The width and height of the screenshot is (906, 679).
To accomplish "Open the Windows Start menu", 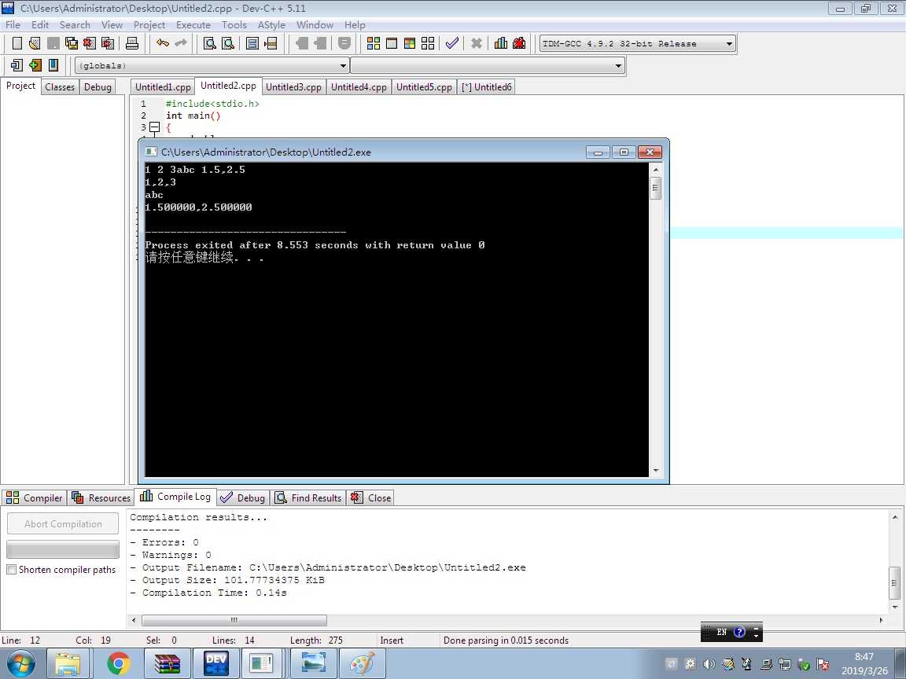I will click(x=20, y=664).
